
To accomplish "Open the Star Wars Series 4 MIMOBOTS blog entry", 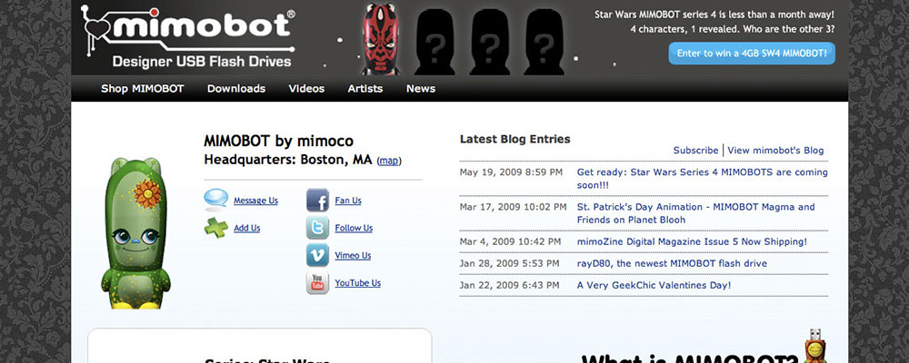I will (702, 179).
